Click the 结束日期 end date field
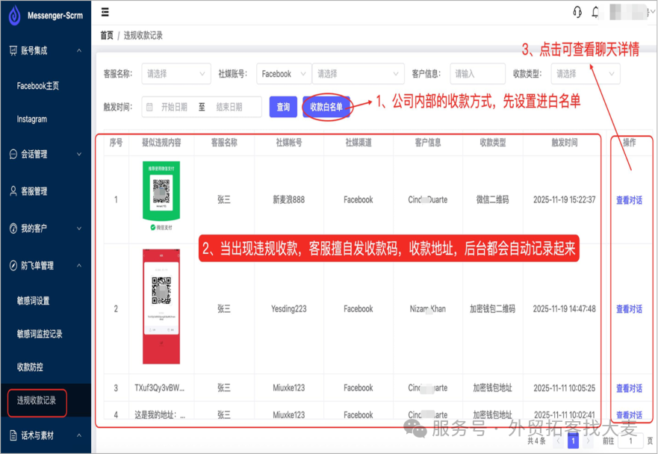Image resolution: width=658 pixels, height=454 pixels. [229, 107]
